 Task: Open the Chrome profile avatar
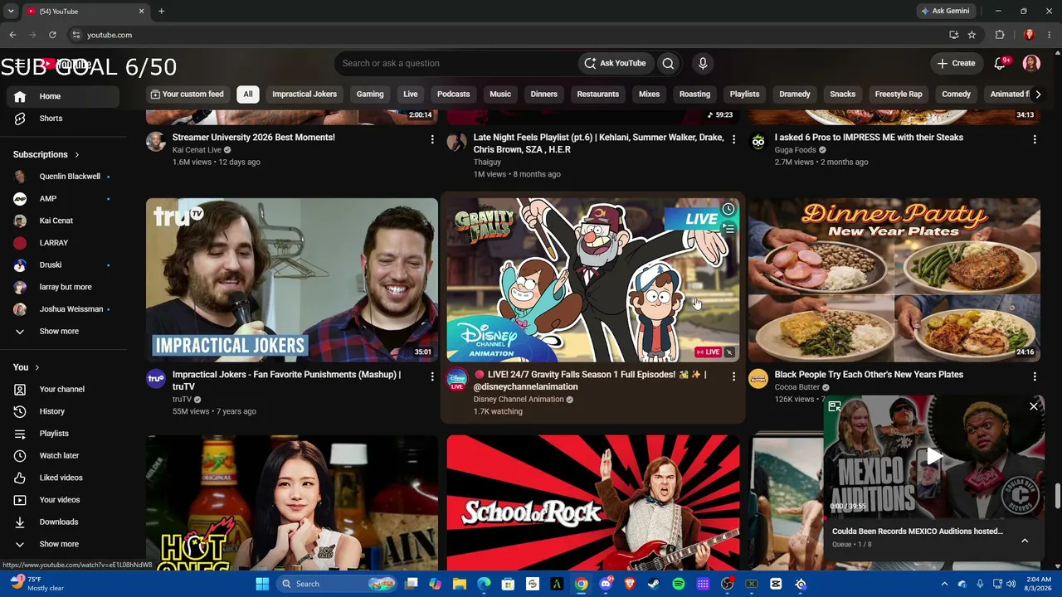(x=1029, y=35)
